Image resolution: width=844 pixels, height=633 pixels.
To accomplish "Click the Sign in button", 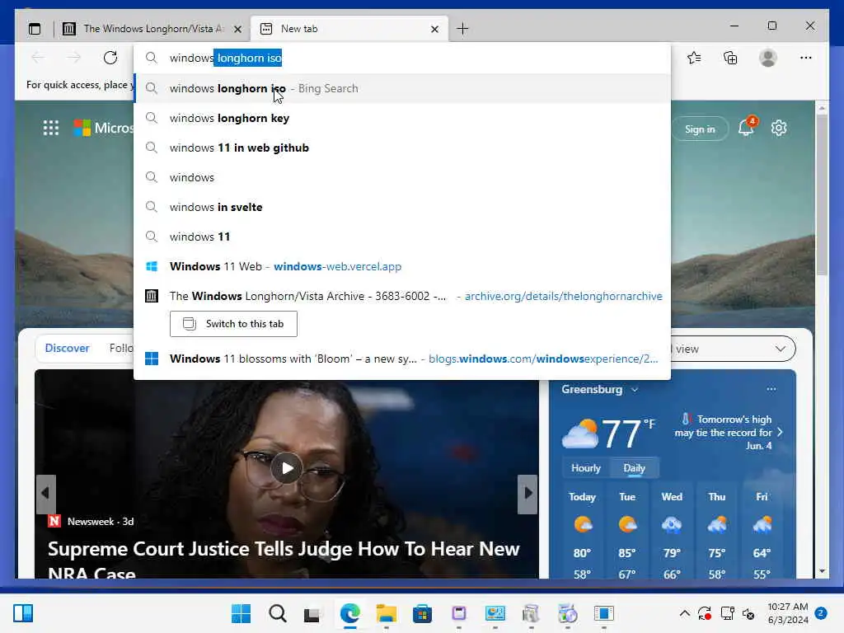I will pyautogui.click(x=700, y=129).
